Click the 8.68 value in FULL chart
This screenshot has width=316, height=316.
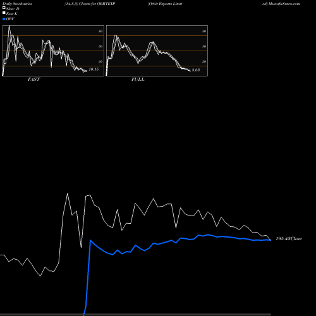click(x=196, y=70)
